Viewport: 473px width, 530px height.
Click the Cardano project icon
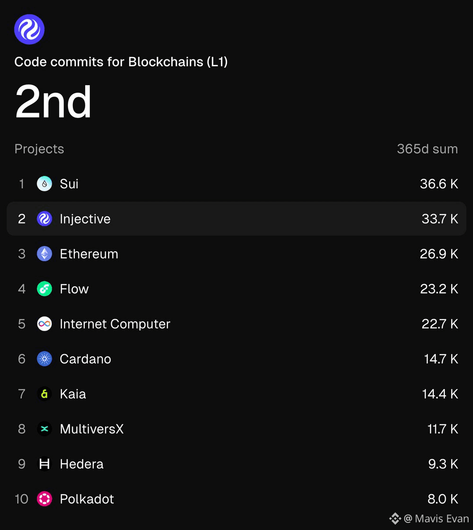pyautogui.click(x=44, y=359)
